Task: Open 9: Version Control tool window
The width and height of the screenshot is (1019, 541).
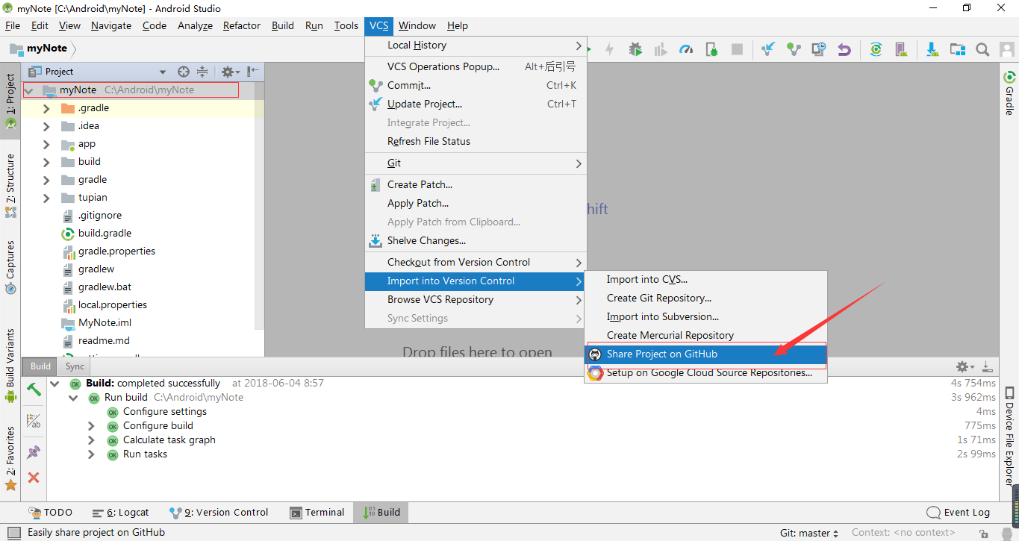Action: coord(219,513)
